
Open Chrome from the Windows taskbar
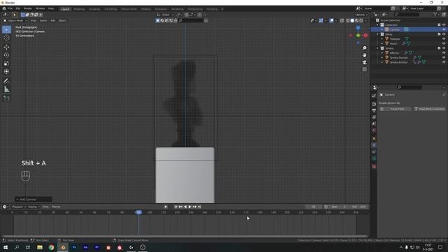[51, 247]
